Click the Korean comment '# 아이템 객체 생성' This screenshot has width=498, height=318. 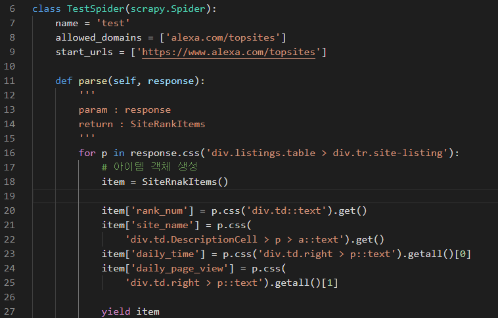[x=150, y=167]
